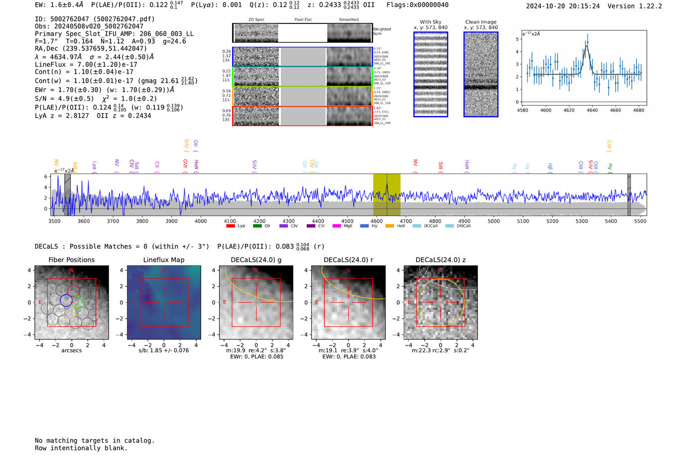The height and width of the screenshot is (475, 697).
Task: Click the EWr: 0, PLAE: 0.085 caption
Action: pos(256,357)
